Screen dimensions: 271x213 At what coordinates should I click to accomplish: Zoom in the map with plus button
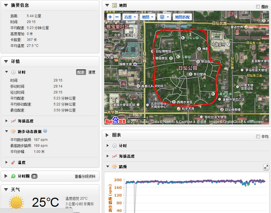(110, 17)
